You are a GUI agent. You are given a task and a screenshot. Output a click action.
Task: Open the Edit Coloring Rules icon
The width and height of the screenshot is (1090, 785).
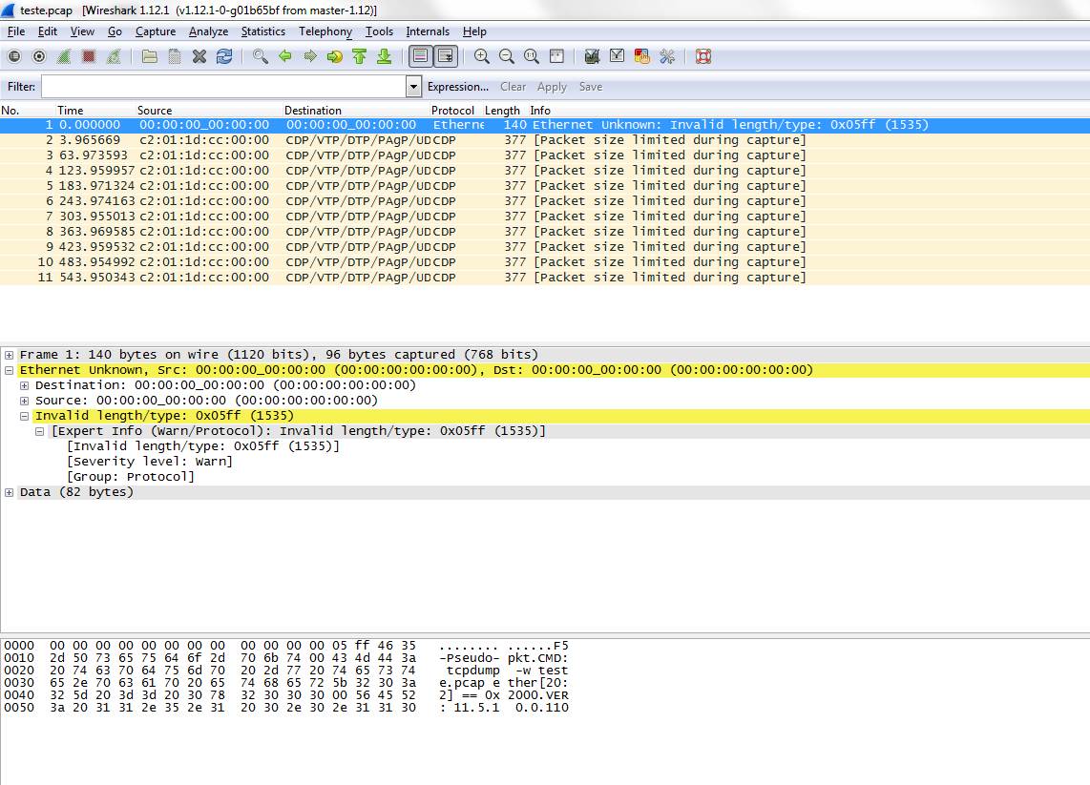tap(641, 56)
